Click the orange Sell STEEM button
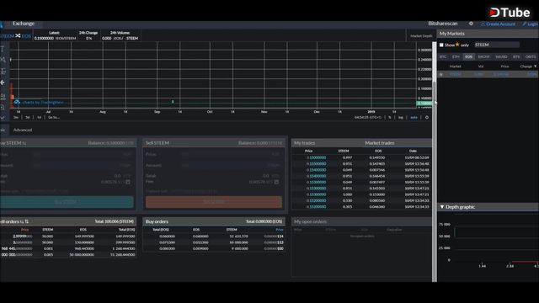This screenshot has width=539, height=303. (214, 202)
